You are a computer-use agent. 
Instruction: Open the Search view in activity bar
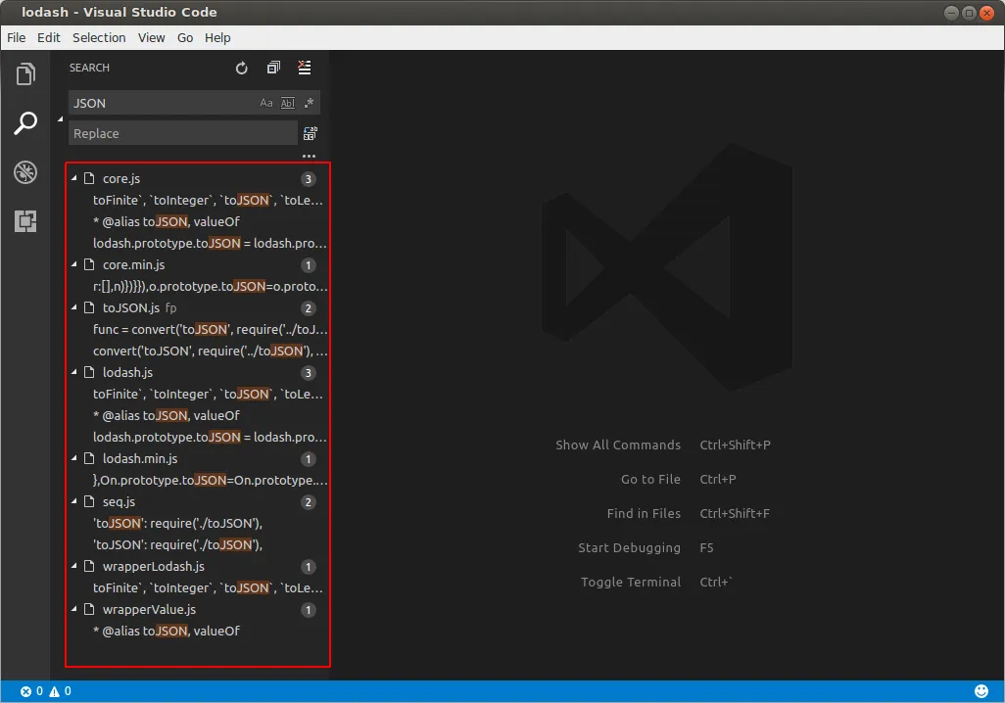click(25, 123)
